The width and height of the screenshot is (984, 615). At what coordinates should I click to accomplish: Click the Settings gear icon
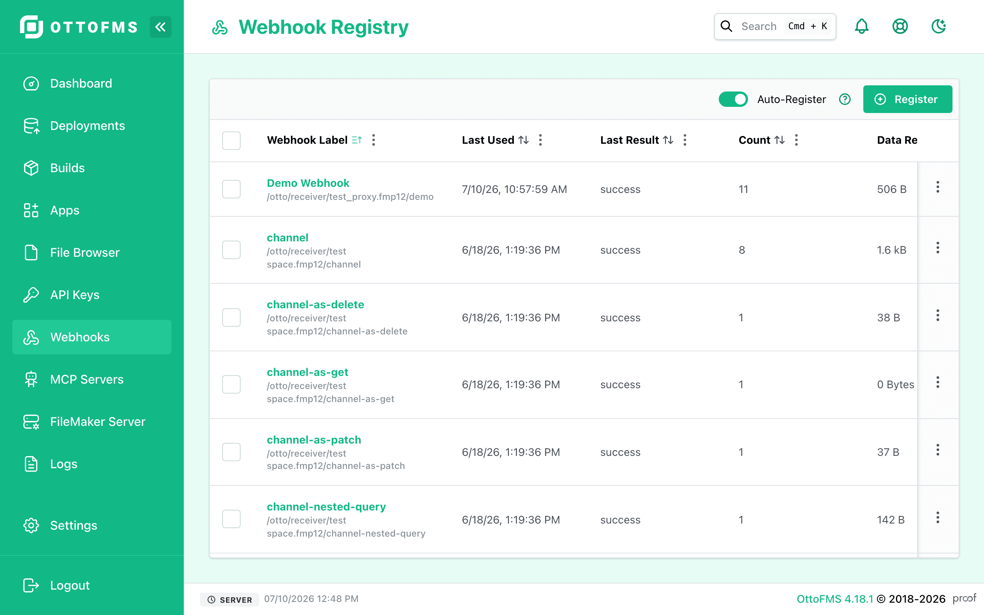pyautogui.click(x=31, y=525)
